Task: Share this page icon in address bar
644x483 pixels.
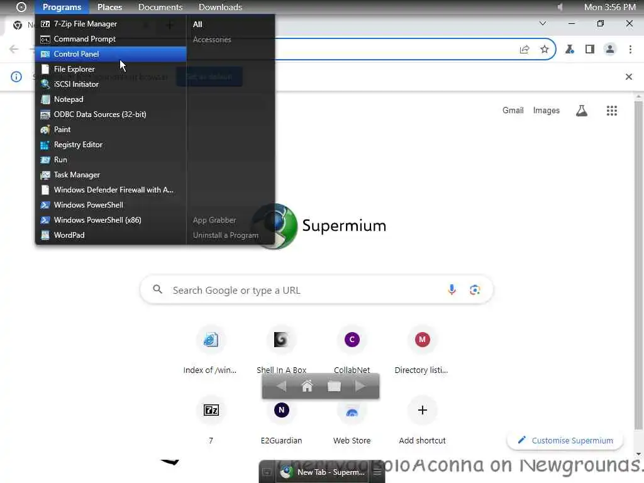Action: pos(525,49)
